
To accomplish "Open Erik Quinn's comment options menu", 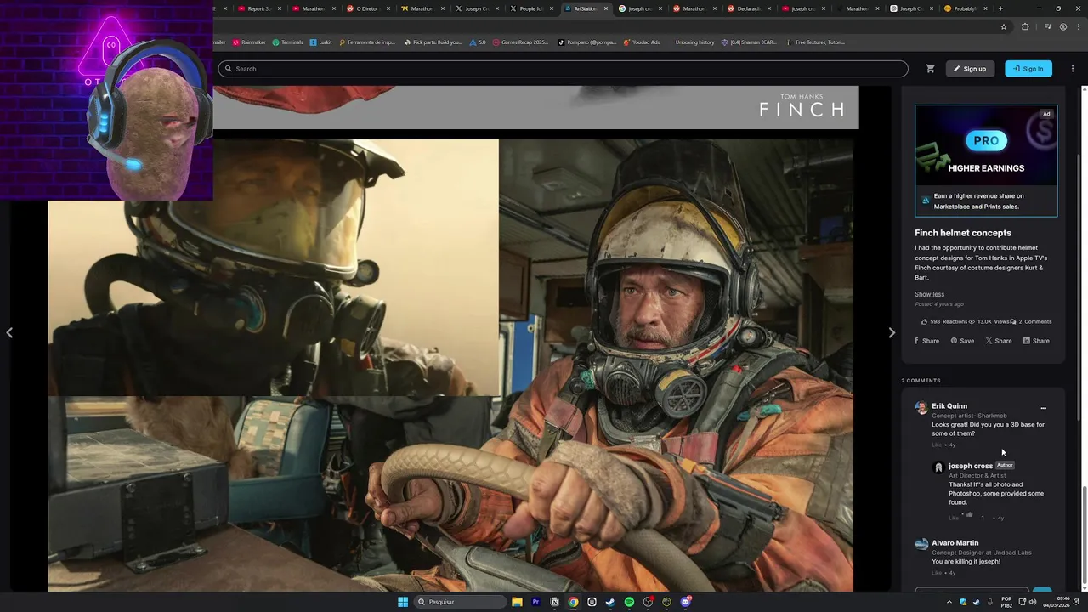I will point(1043,408).
